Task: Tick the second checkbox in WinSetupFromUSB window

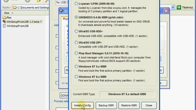Action: point(57,48)
